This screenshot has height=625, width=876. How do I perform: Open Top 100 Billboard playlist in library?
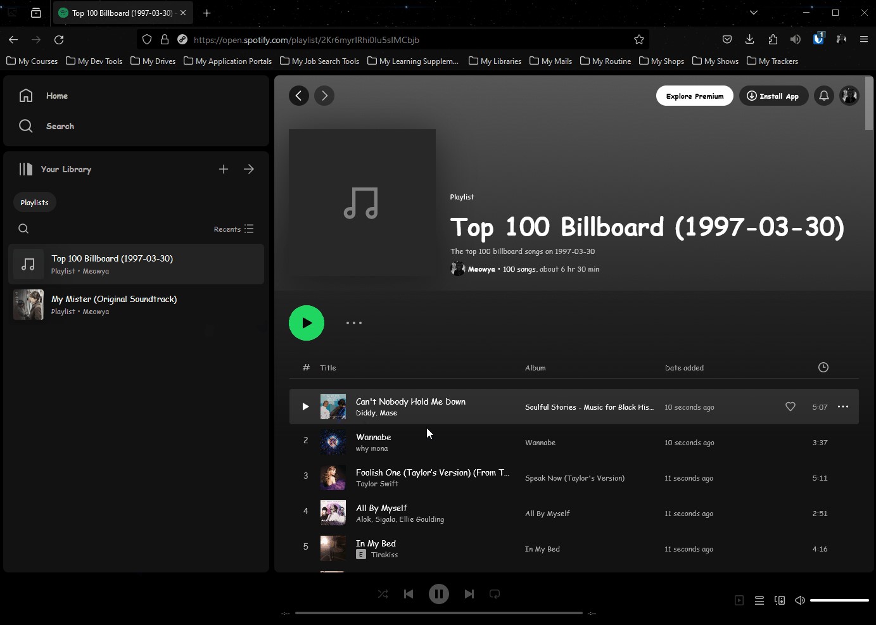[136, 264]
